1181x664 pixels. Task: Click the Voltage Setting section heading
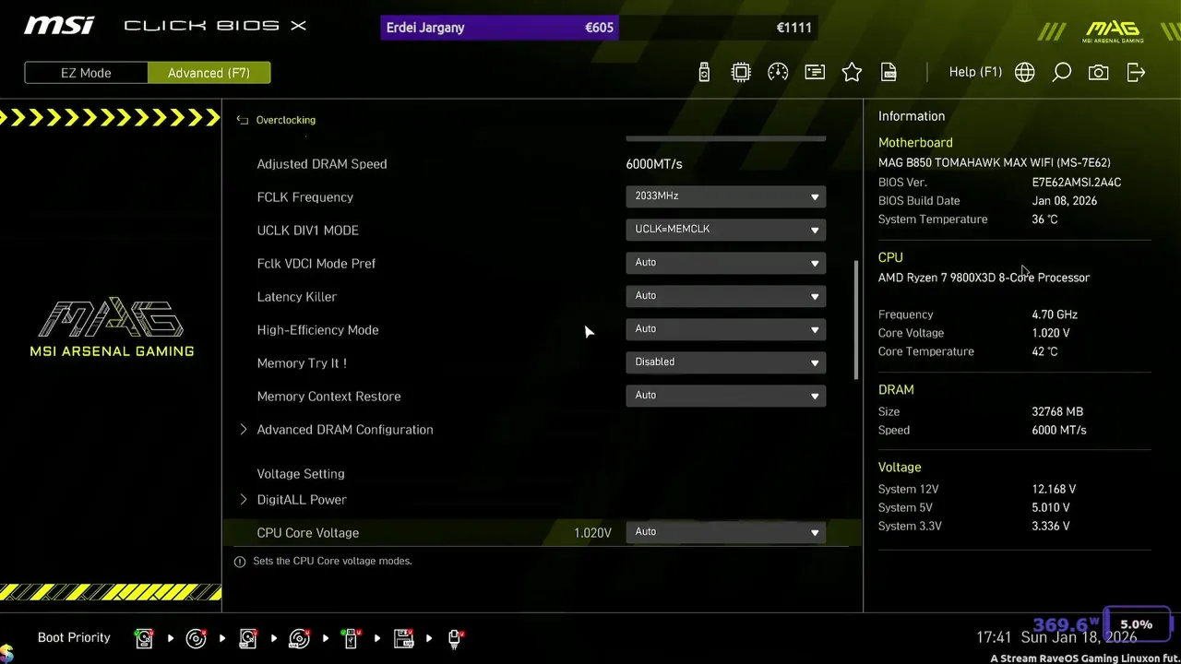coord(301,474)
